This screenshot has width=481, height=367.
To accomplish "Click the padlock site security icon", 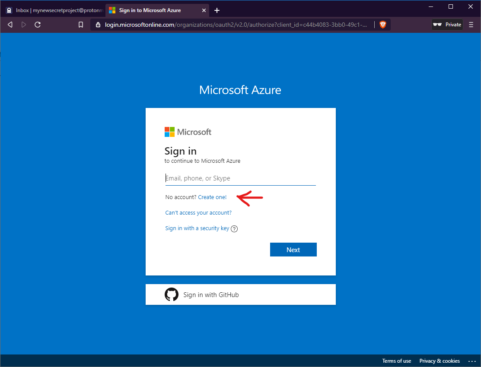I will coord(98,25).
